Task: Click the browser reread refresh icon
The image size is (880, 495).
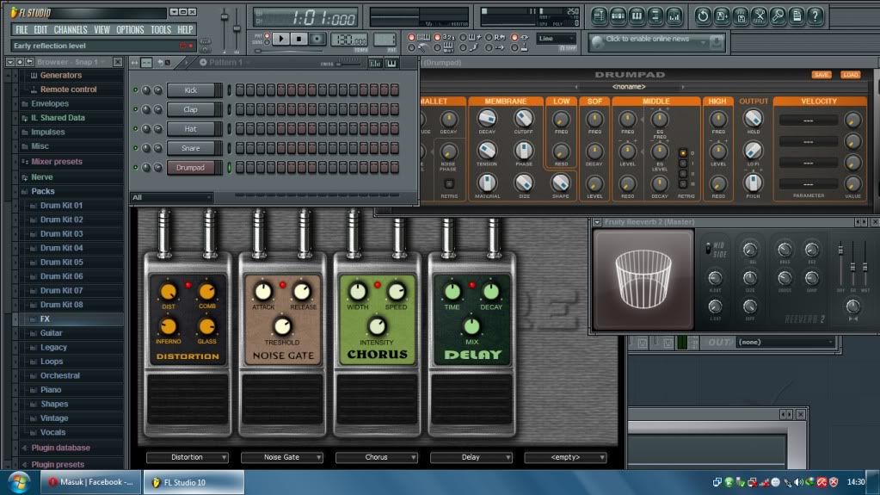Action: tap(30, 62)
